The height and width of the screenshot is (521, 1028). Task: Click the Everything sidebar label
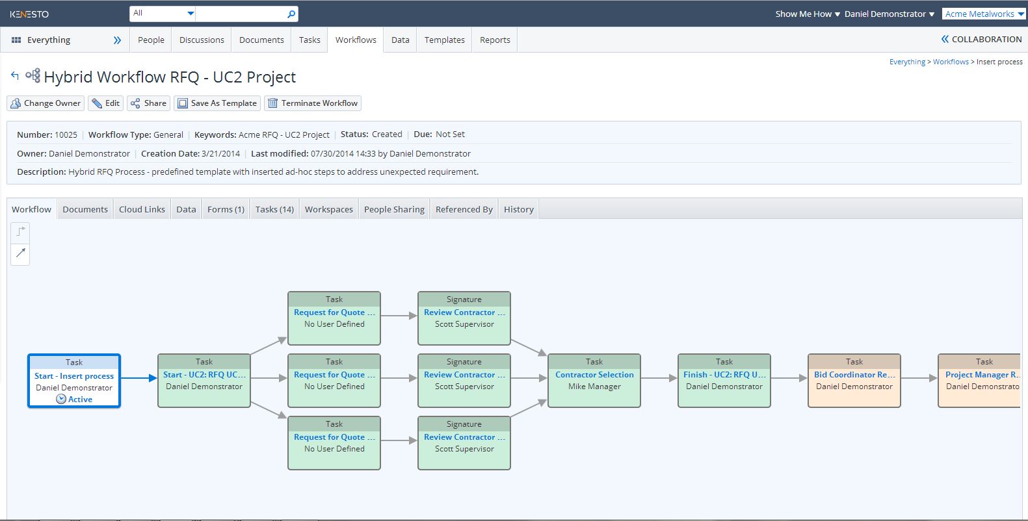(49, 40)
